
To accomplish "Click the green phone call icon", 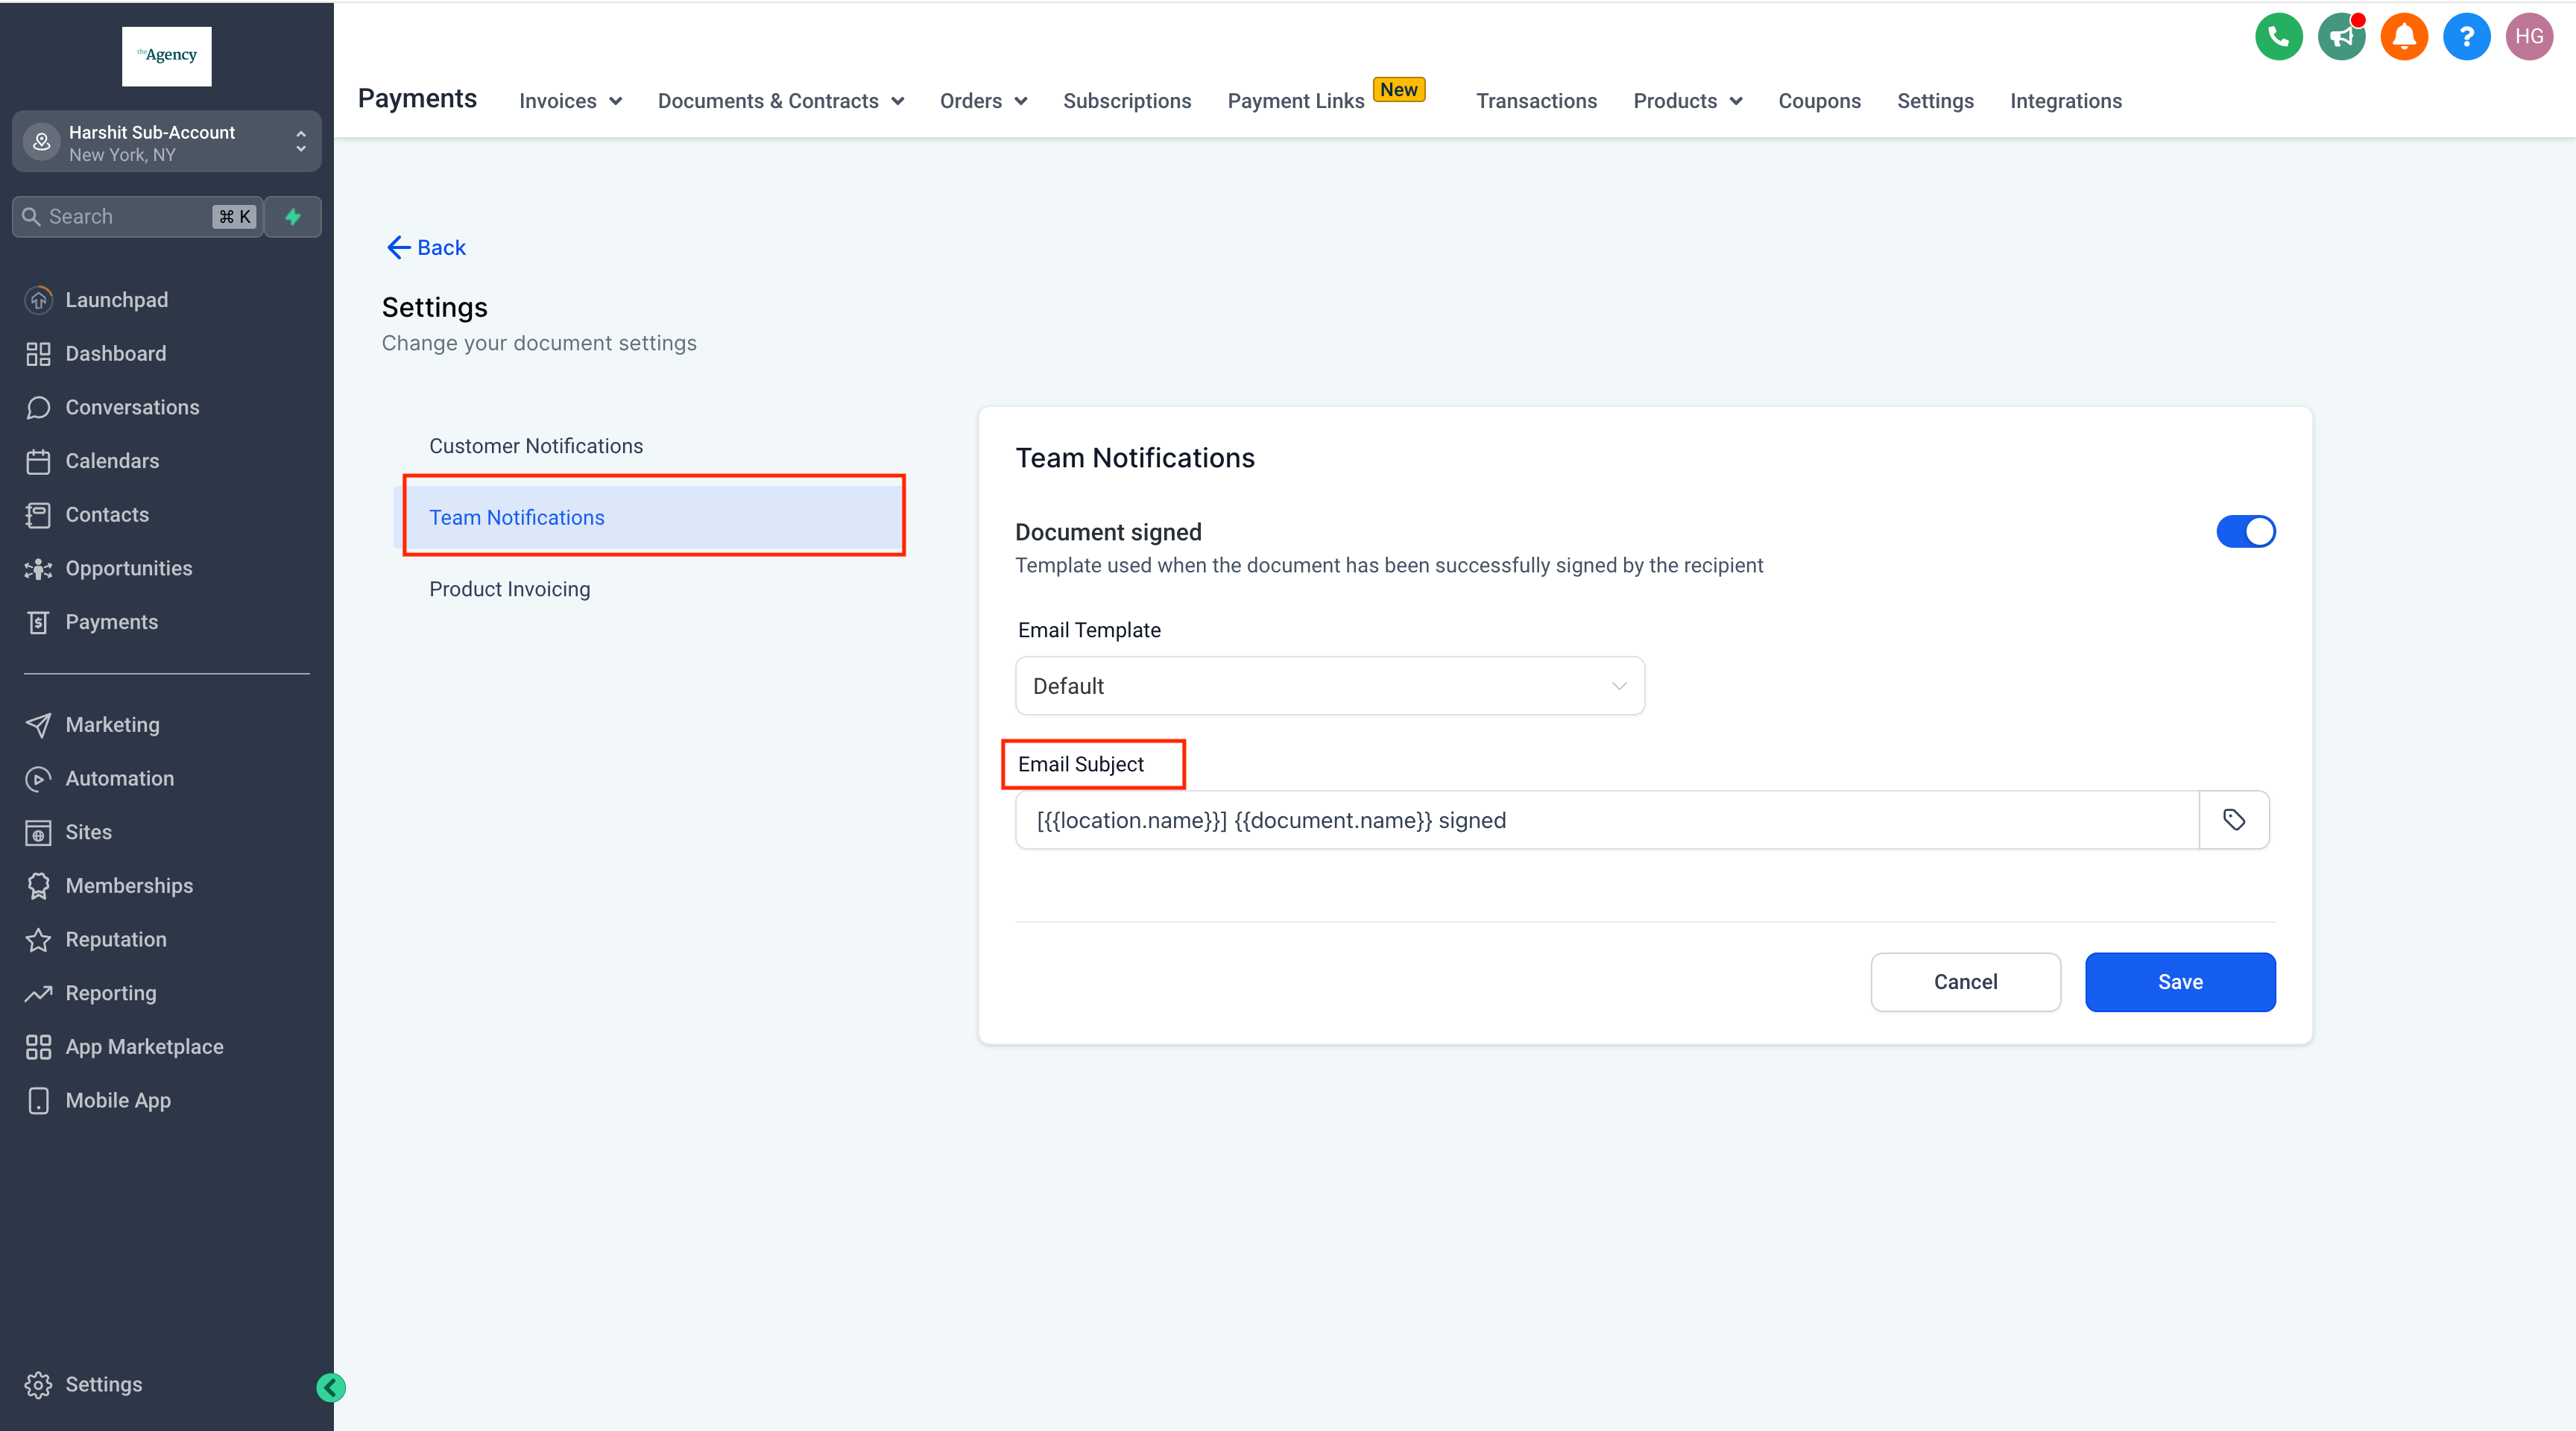I will (x=2278, y=37).
